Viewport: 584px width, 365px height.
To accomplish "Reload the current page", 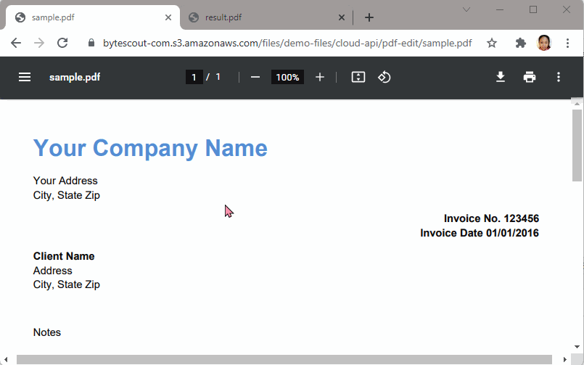I will 62,43.
